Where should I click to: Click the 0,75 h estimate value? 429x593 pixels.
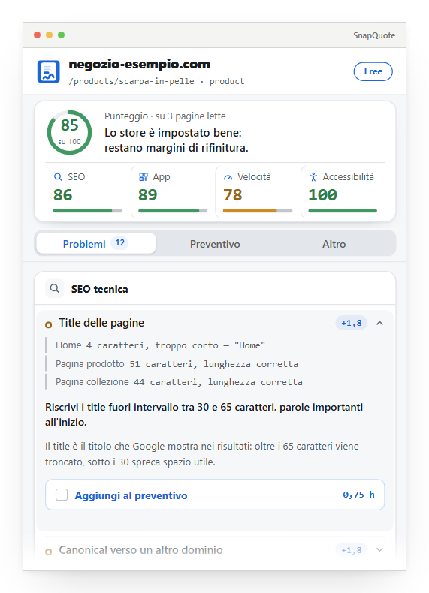[358, 495]
